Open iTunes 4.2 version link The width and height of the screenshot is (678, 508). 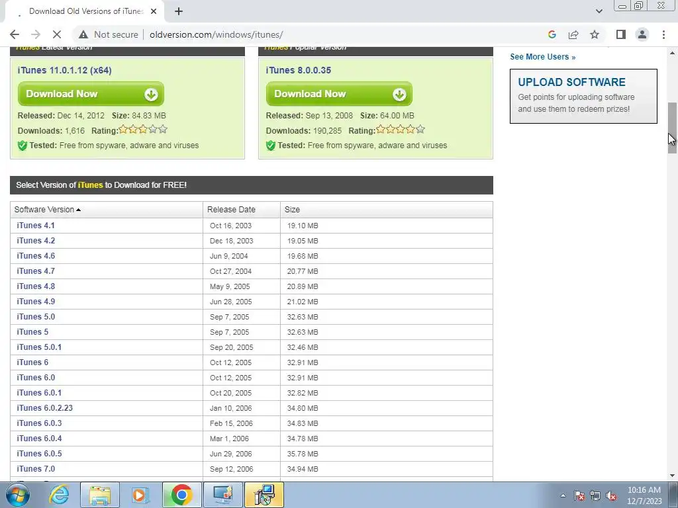pyautogui.click(x=36, y=241)
